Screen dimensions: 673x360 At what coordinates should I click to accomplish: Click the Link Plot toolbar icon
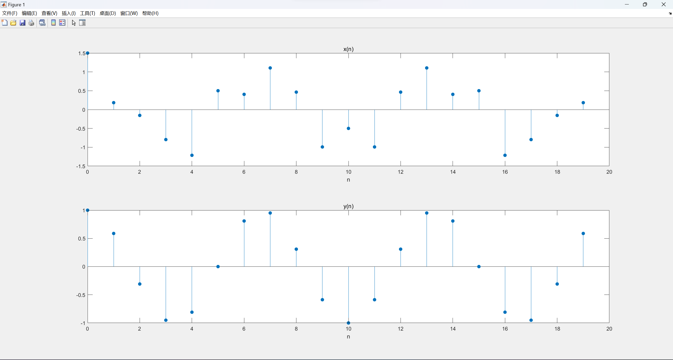[42, 23]
